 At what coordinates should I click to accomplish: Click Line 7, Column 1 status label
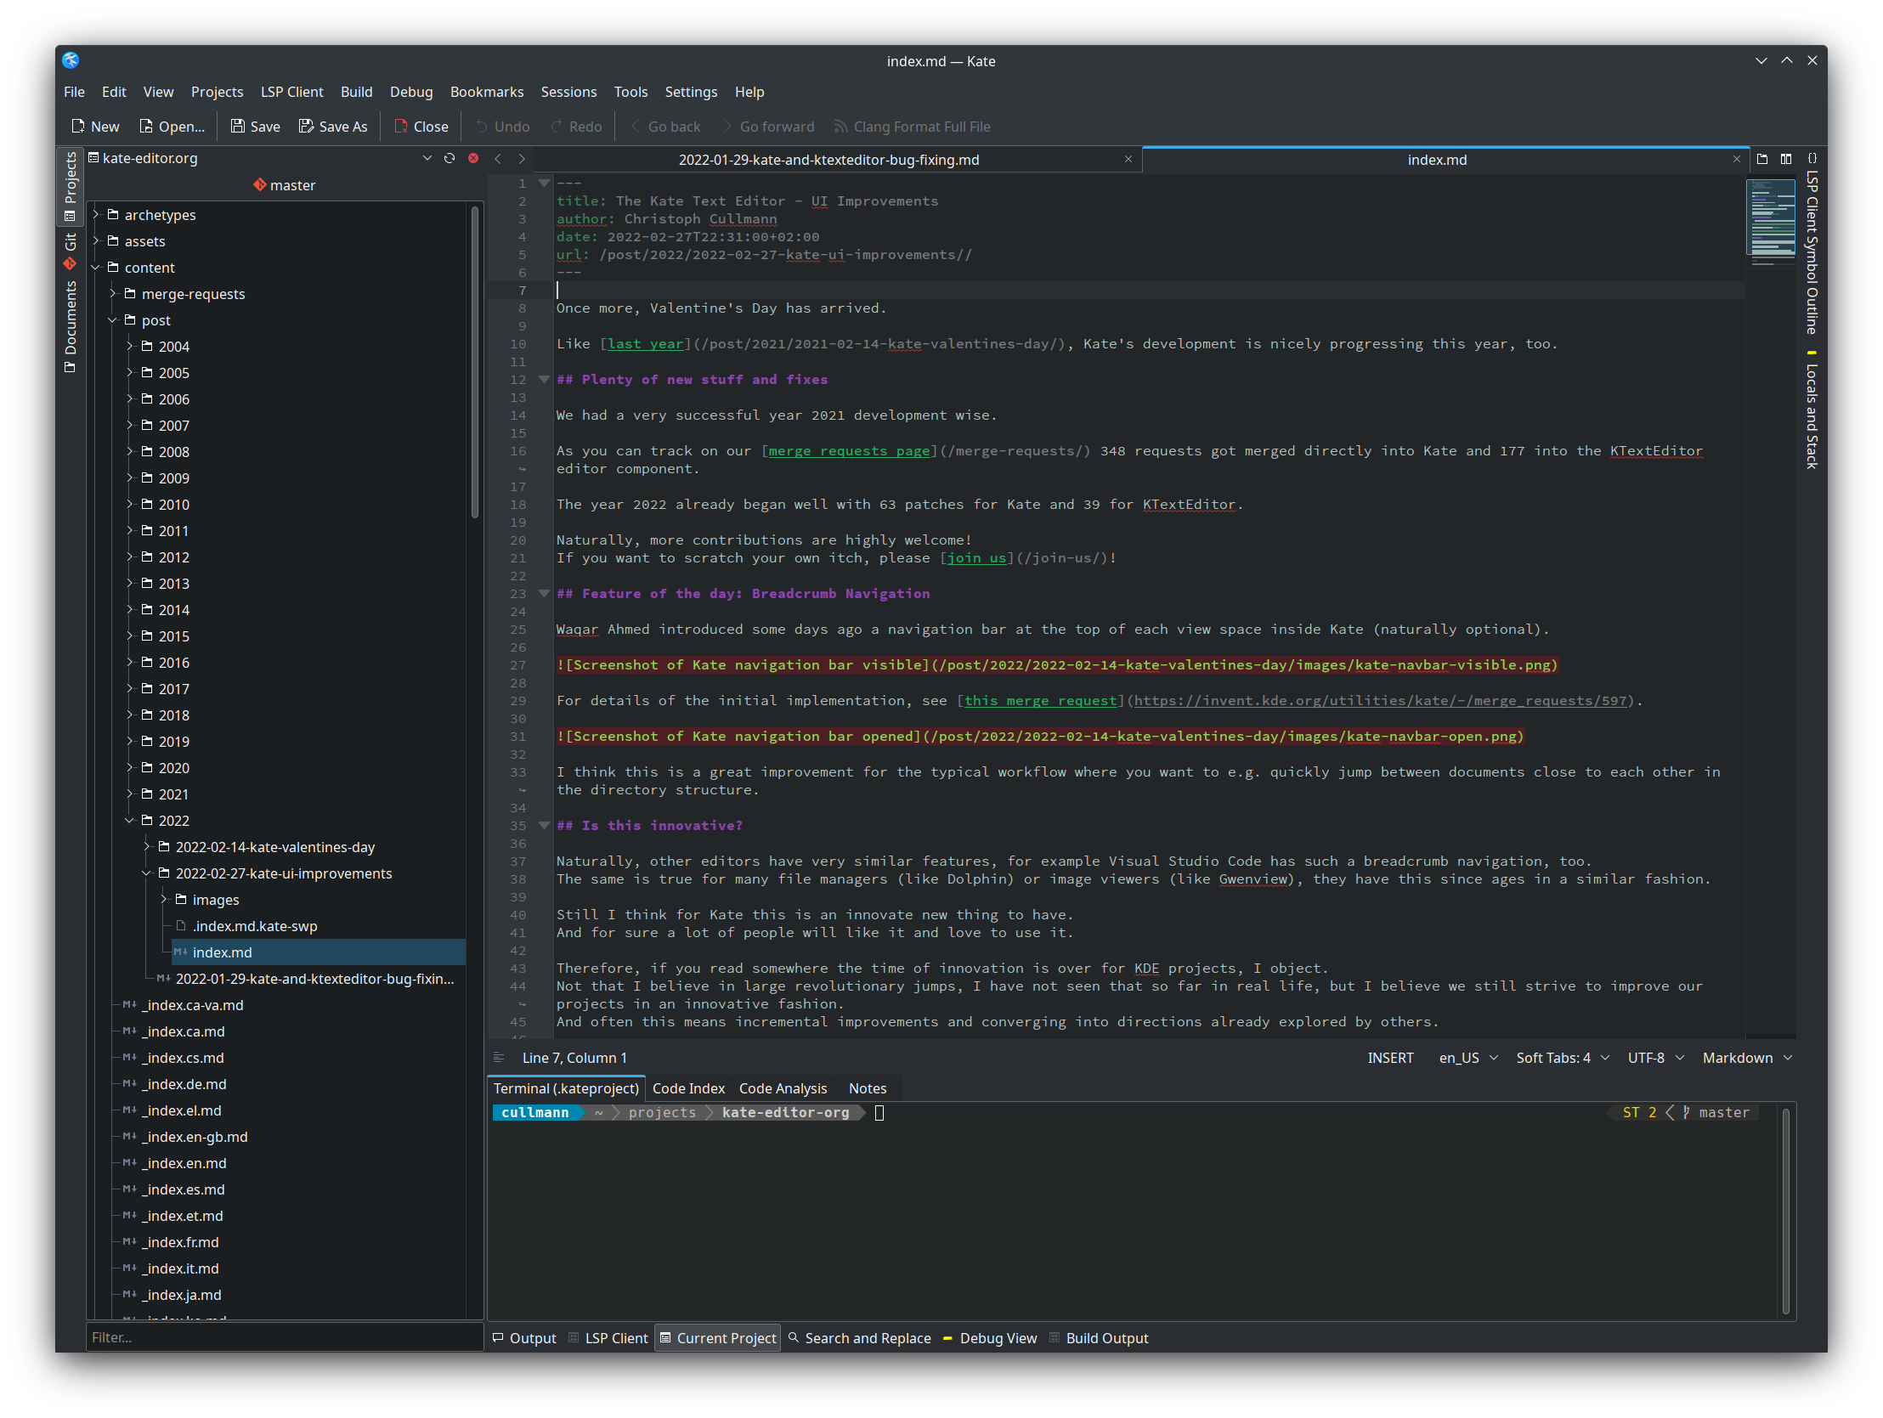574,1058
